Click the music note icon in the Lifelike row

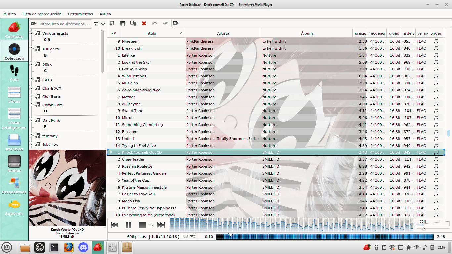pyautogui.click(x=436, y=55)
